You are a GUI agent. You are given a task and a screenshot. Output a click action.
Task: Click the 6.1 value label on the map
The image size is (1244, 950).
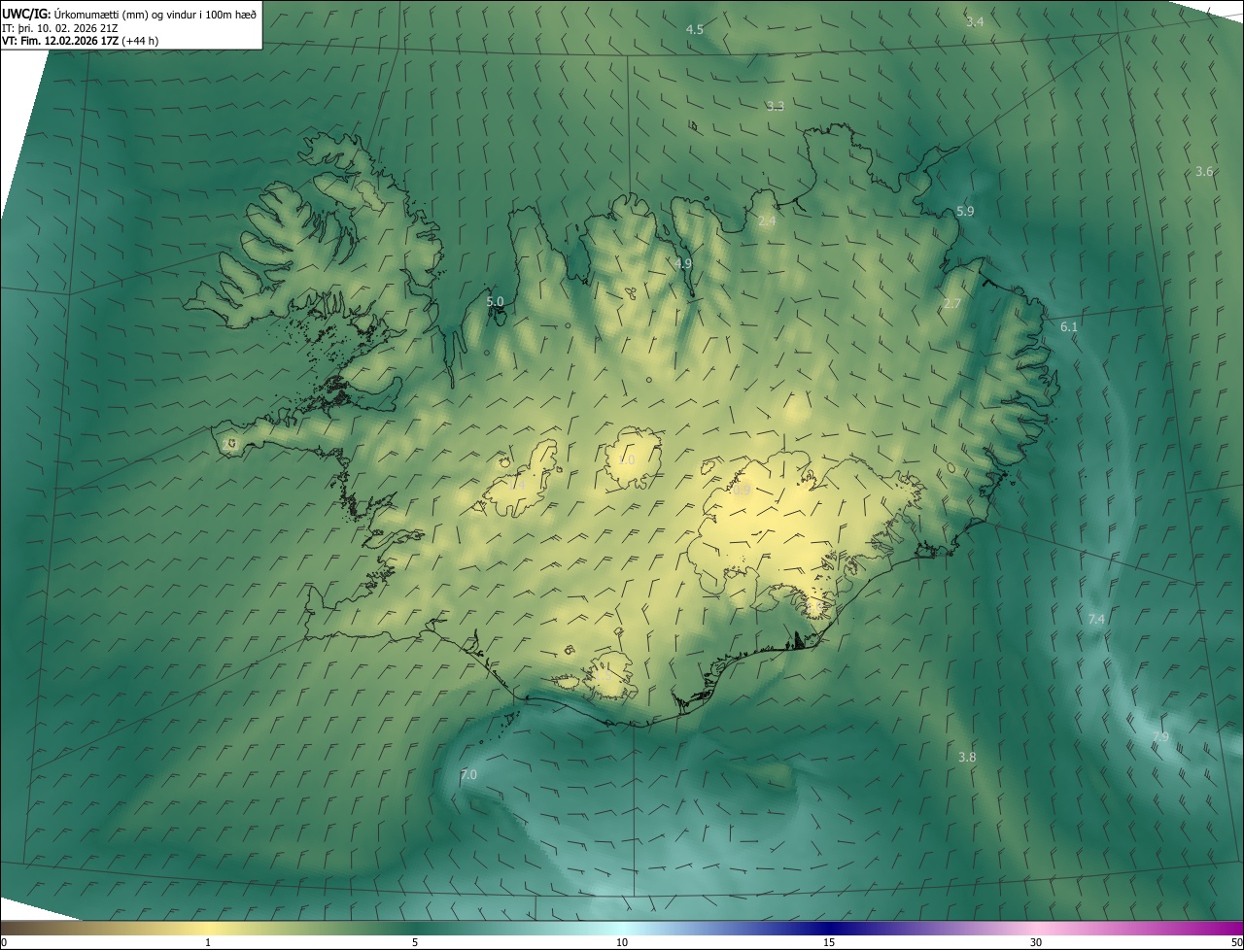point(1069,327)
